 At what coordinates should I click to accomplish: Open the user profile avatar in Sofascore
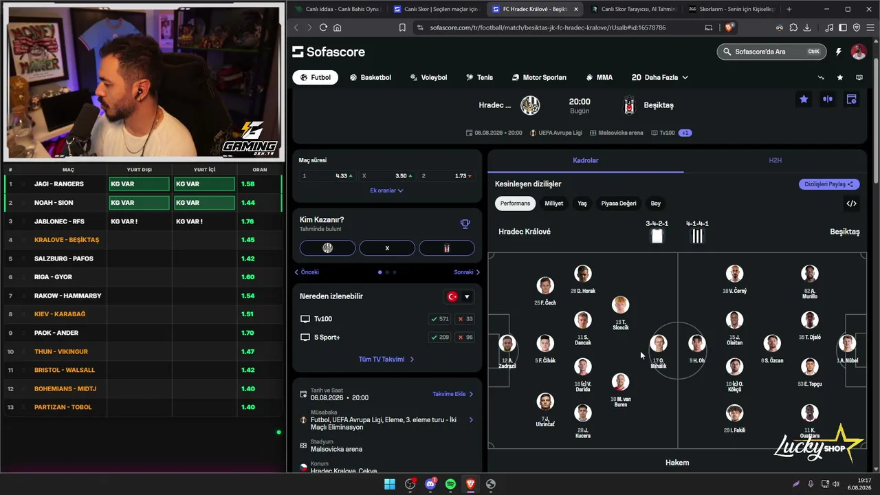[x=858, y=52]
